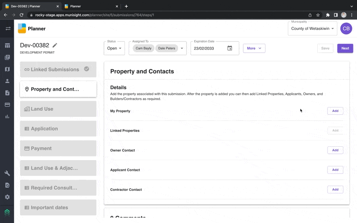Select the Linked Submissions step
This screenshot has height=223, width=357.
58,70
